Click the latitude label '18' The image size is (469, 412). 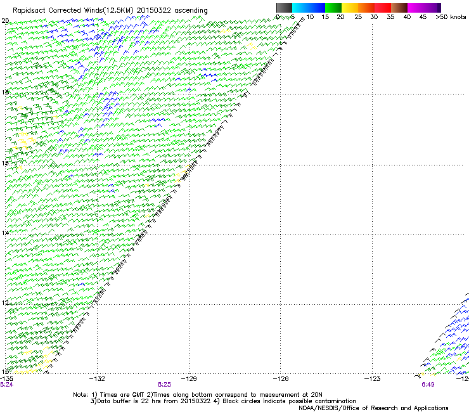[x=5, y=92]
